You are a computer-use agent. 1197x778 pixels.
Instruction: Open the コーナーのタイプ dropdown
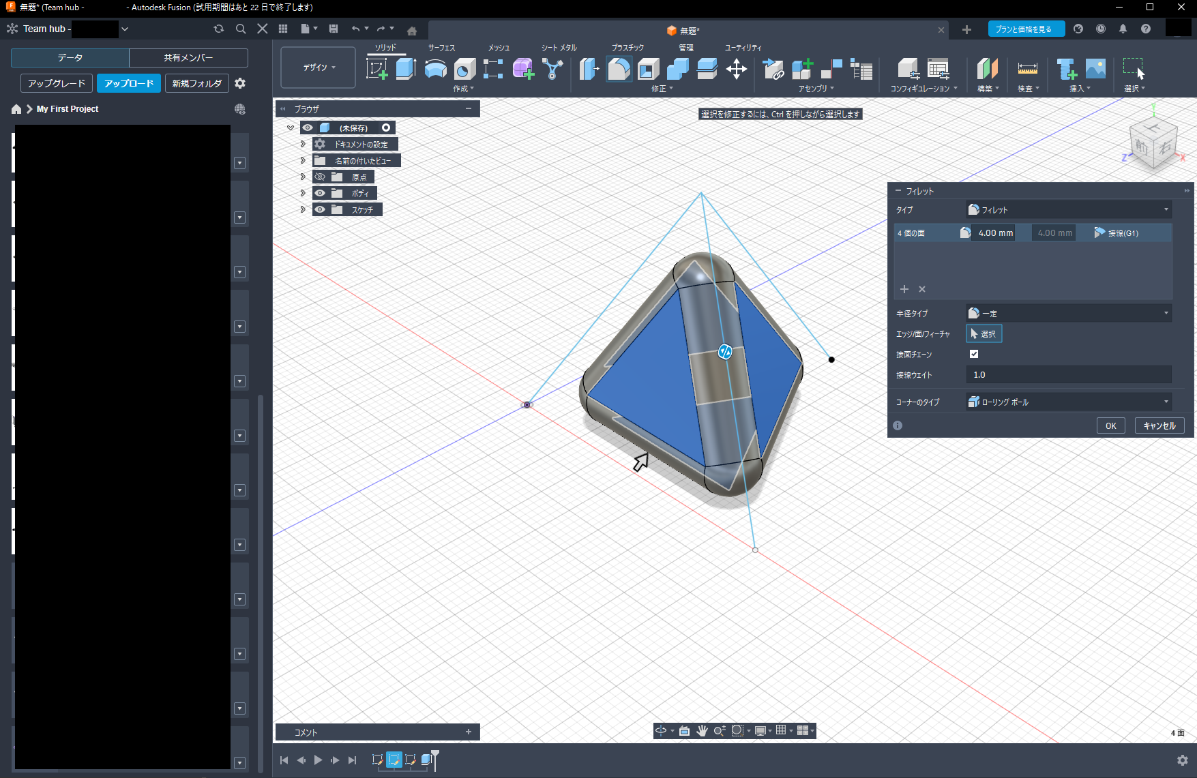[1068, 402]
